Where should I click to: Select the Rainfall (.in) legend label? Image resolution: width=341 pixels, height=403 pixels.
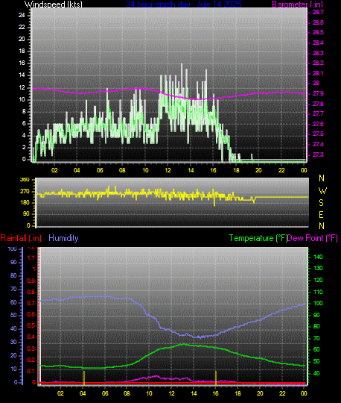pos(21,238)
